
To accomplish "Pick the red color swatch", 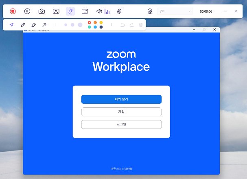I will click(x=89, y=22).
